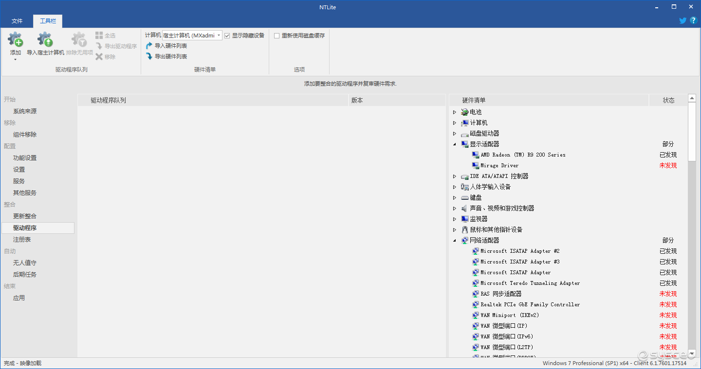The width and height of the screenshot is (701, 369).
Task: Click the AMD Radeon R9 200 icon
Action: (x=476, y=155)
